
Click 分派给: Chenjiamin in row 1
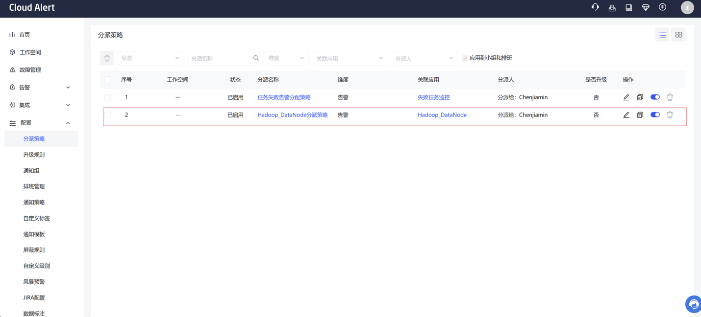(x=523, y=97)
